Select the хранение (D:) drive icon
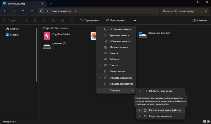Viewport: 211px width, 124px height. tap(47, 46)
